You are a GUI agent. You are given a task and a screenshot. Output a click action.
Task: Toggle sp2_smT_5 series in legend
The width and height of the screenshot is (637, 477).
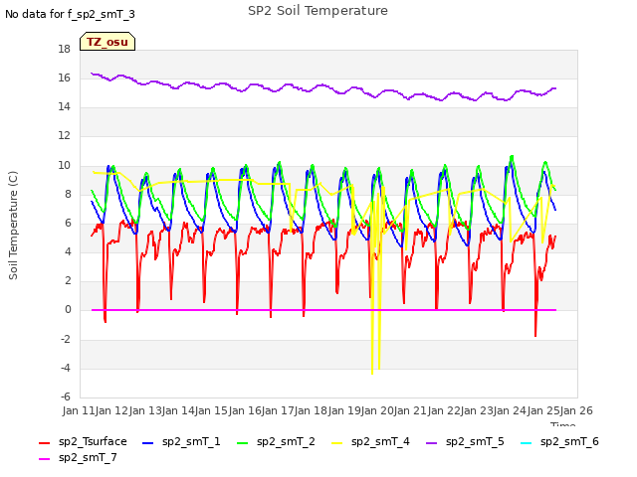[x=466, y=441]
